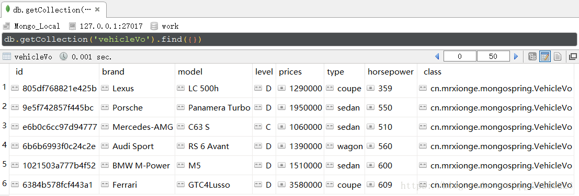Click the number type icon beside 1510000

[281, 165]
